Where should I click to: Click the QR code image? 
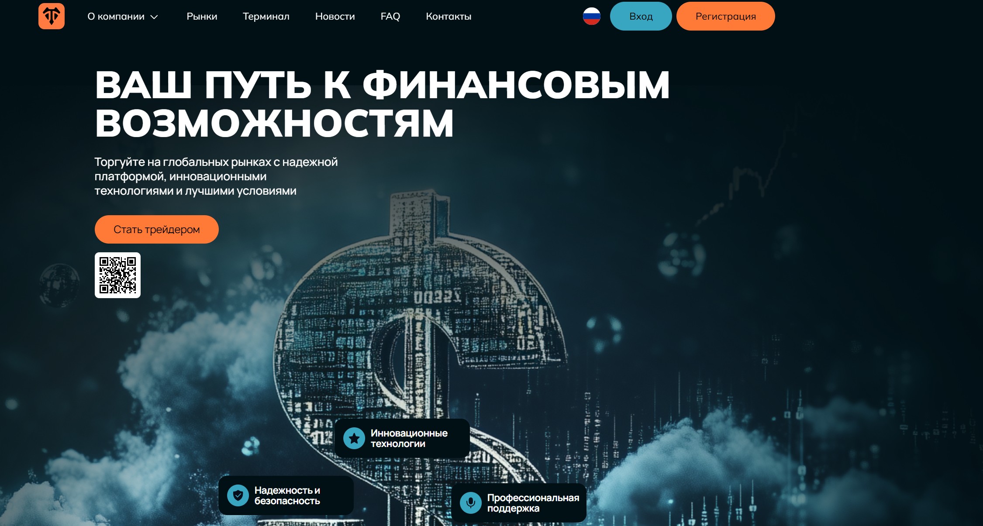tap(117, 275)
